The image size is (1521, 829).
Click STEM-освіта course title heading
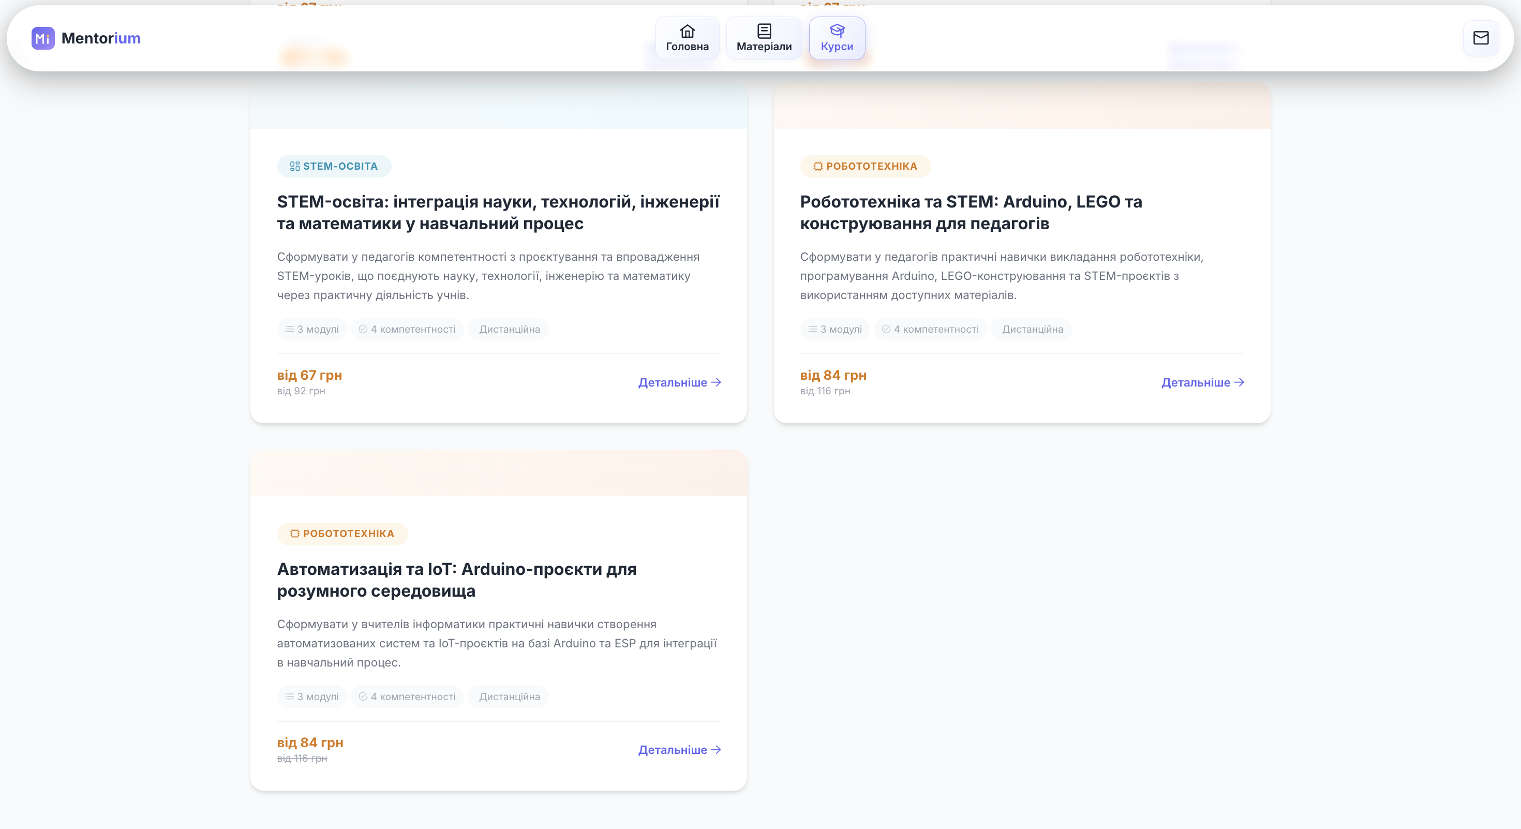498,213
